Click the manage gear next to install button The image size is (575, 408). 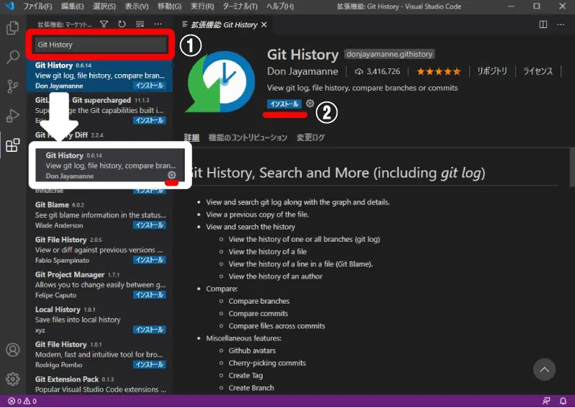tap(310, 104)
